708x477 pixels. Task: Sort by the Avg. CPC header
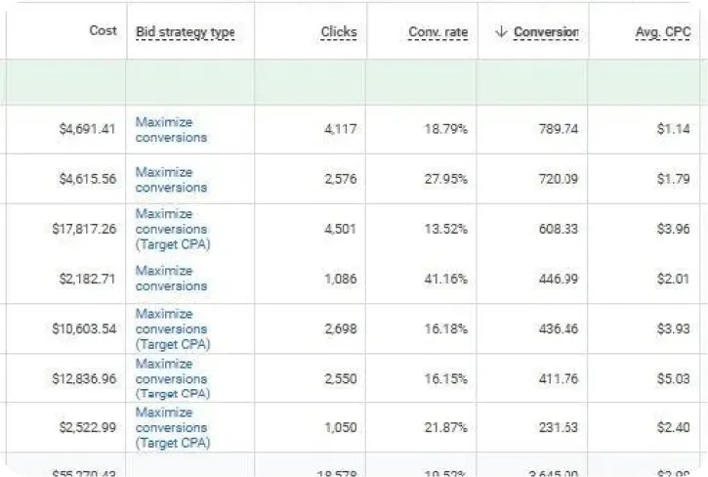tap(663, 32)
